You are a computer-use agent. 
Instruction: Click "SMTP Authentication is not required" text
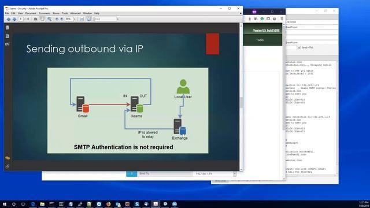[x=123, y=147]
